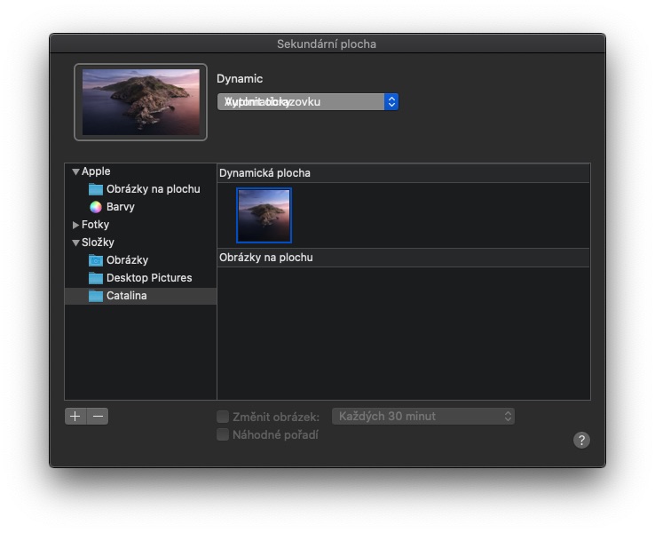Click the minus button to remove folder
Image resolution: width=655 pixels, height=533 pixels.
(x=98, y=417)
